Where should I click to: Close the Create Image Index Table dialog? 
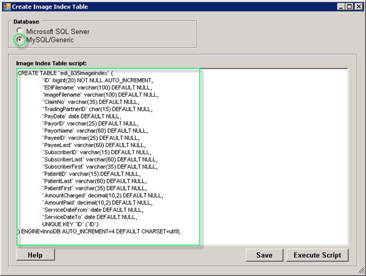pos(358,7)
